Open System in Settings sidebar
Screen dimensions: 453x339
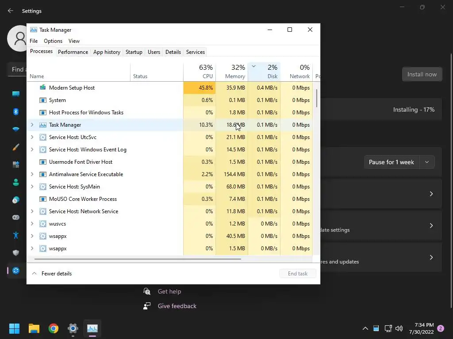click(x=16, y=94)
